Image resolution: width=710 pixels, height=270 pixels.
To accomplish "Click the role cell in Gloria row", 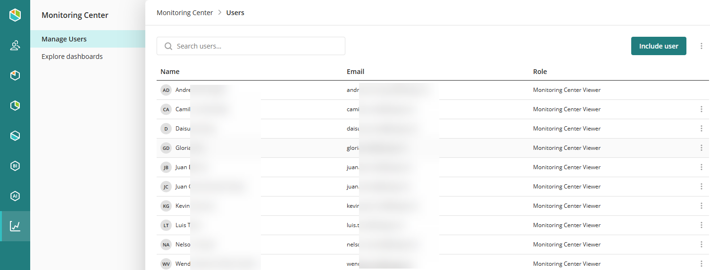I will [567, 148].
